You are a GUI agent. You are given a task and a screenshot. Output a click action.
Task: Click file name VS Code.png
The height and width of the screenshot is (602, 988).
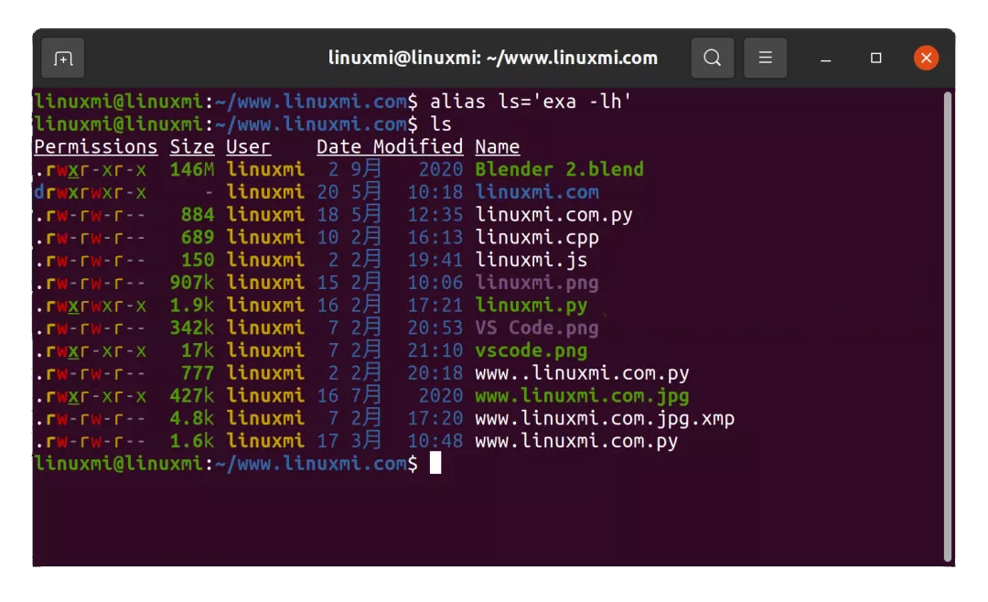537,328
